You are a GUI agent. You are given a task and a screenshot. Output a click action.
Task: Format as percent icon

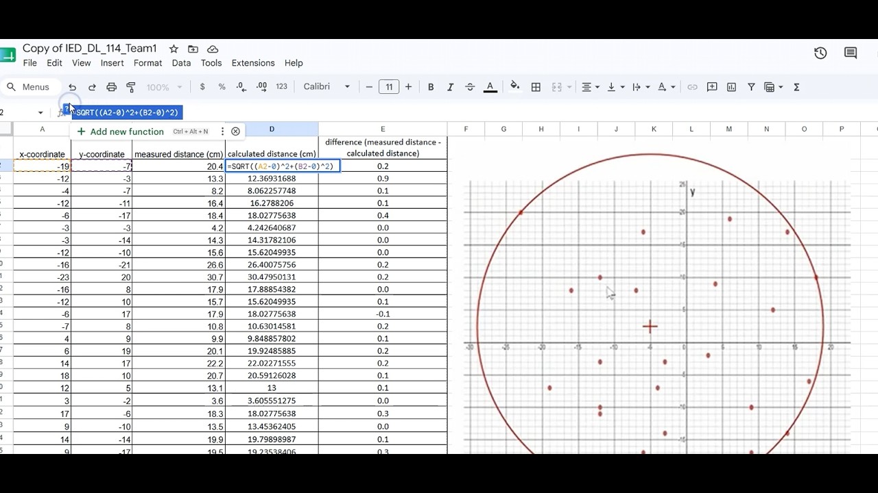click(x=222, y=87)
